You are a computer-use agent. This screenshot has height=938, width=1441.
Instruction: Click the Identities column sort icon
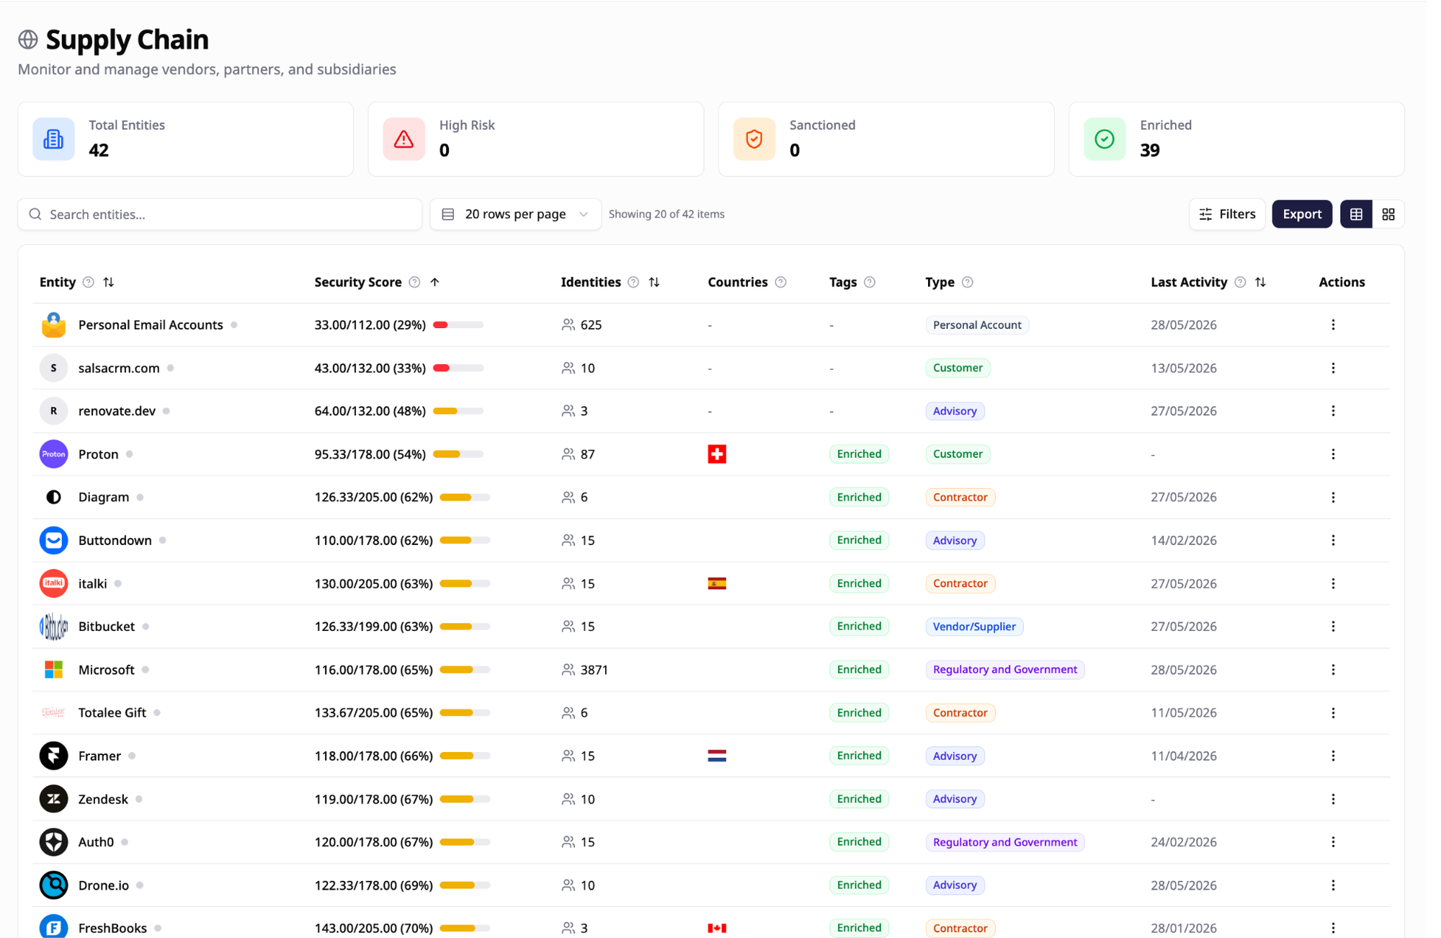point(654,282)
